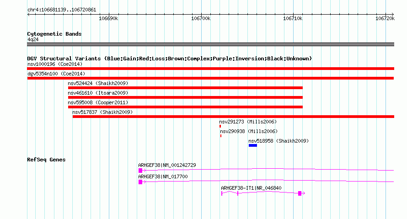Select the blue nsv518958 gain bar
The height and width of the screenshot is (219, 407).
(253, 145)
